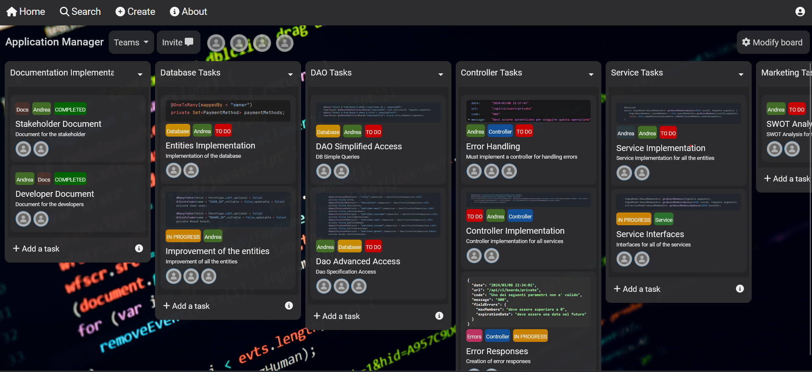Open JSON thumbnail on Error Responses card
The height and width of the screenshot is (372, 812).
point(528,302)
